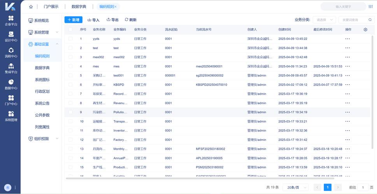Open row actions for row 9
This screenshot has width=377, height=194.
347,112
